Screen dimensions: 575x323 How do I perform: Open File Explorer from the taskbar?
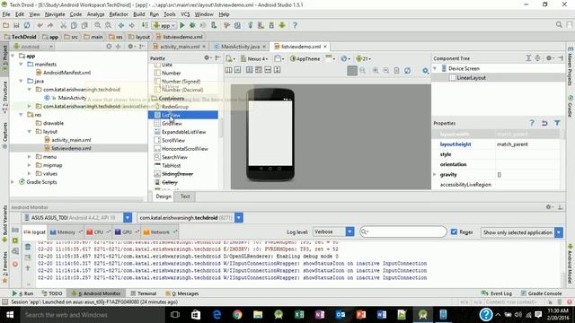[x=258, y=315]
